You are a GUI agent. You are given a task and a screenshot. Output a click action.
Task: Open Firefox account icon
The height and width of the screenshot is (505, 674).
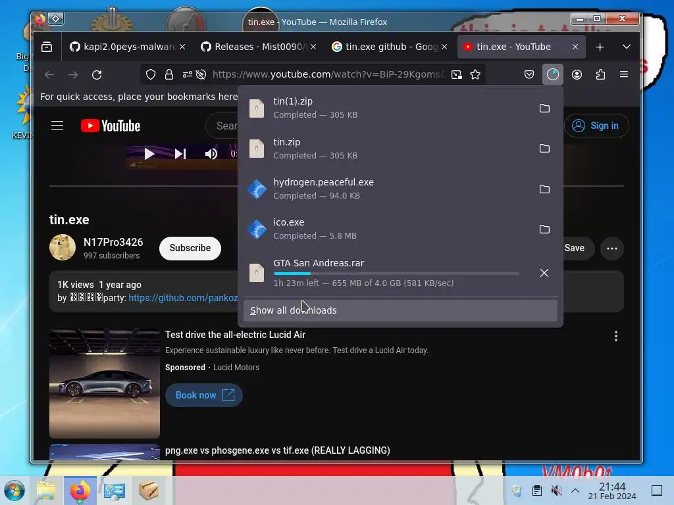click(x=577, y=75)
